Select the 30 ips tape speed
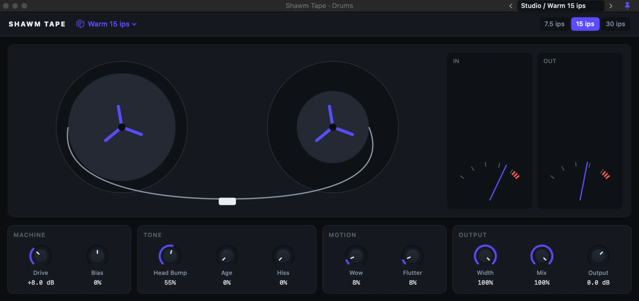Viewport: 639px width, 301px height. (615, 24)
